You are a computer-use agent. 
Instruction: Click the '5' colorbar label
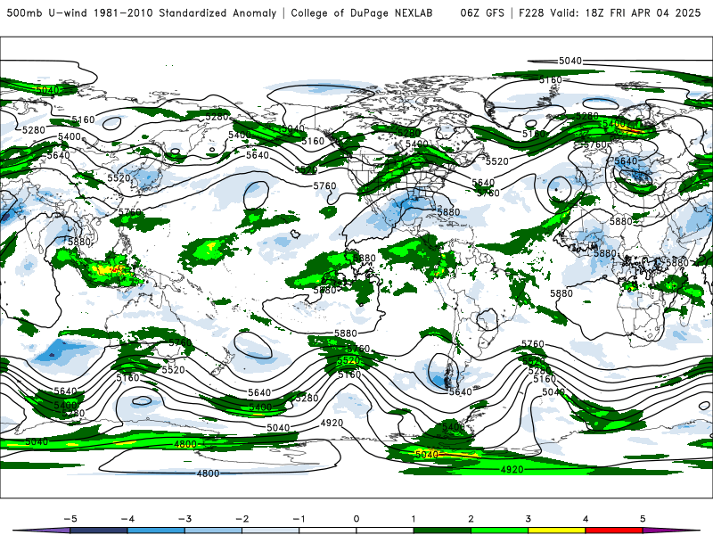[643, 519]
